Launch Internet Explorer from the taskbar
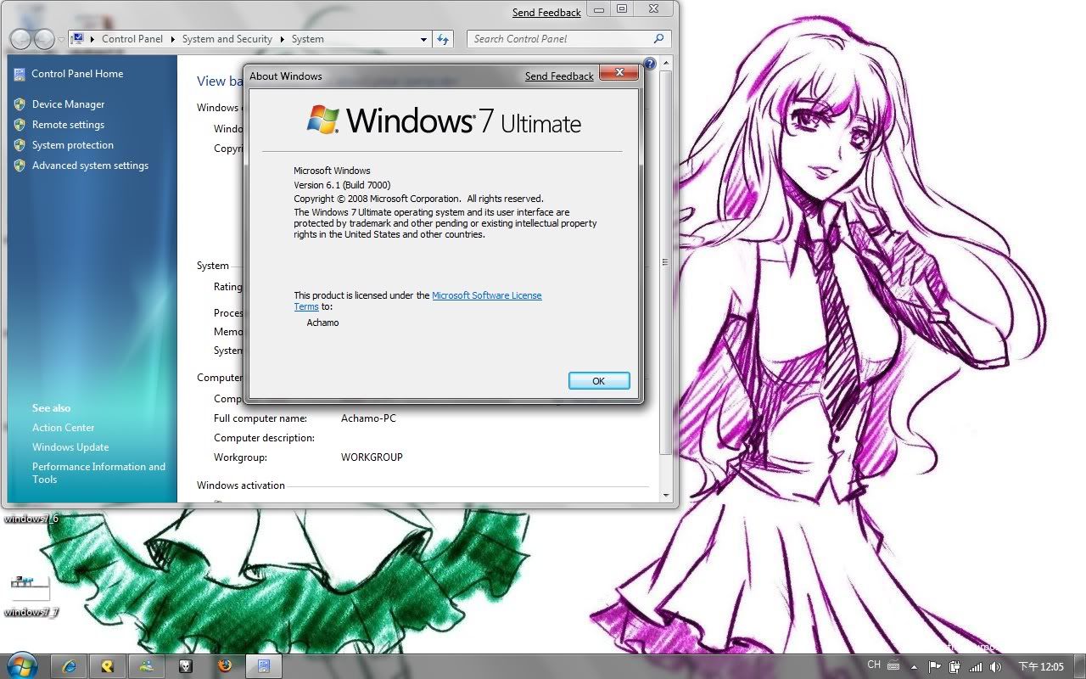 pos(69,666)
